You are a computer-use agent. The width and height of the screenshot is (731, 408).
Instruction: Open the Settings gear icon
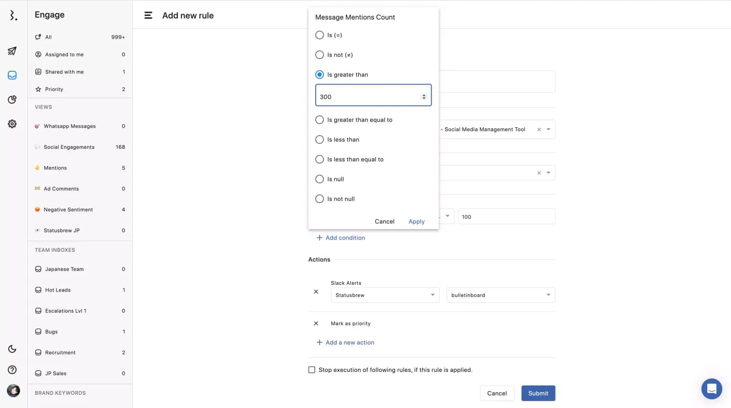(x=12, y=124)
